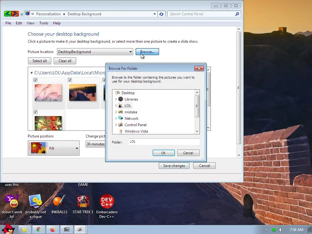Click the Personalization taskbar button
Viewport: 312px width, 234px height.
[80, 230]
